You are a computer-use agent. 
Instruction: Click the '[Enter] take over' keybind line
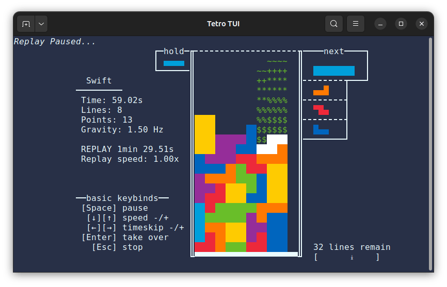click(125, 237)
